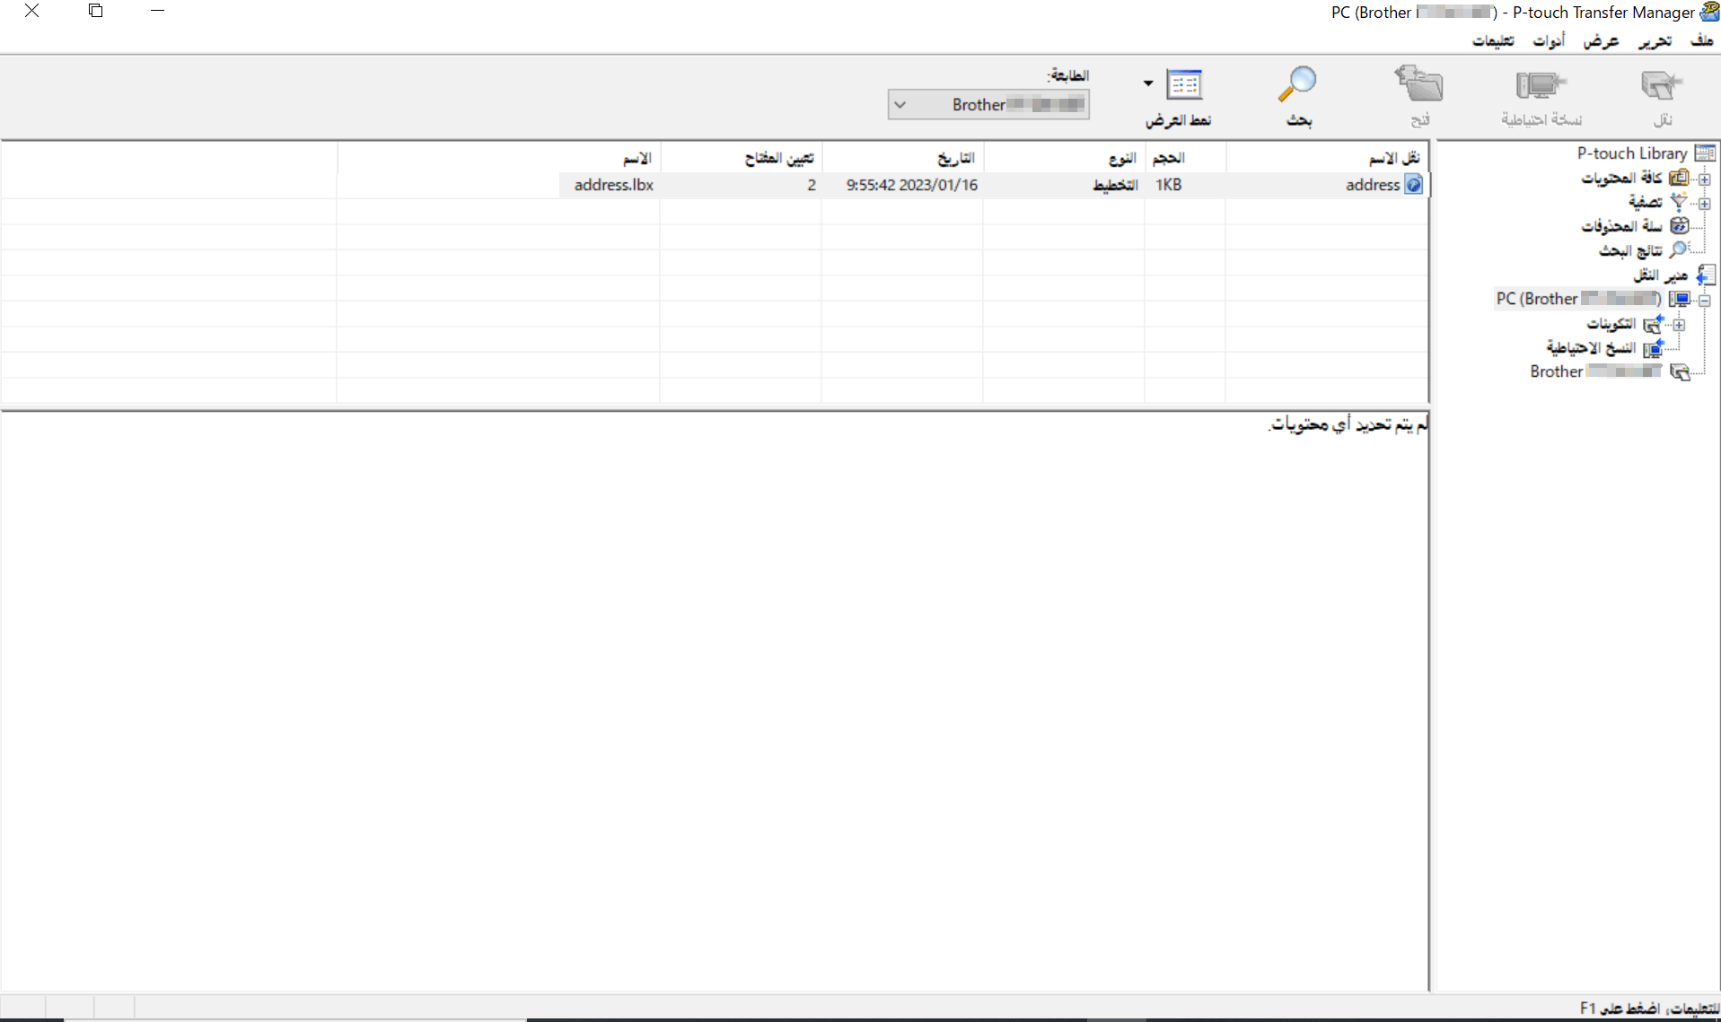Open the Tools (أدوات) menu
The image size is (1721, 1022).
click(x=1548, y=41)
